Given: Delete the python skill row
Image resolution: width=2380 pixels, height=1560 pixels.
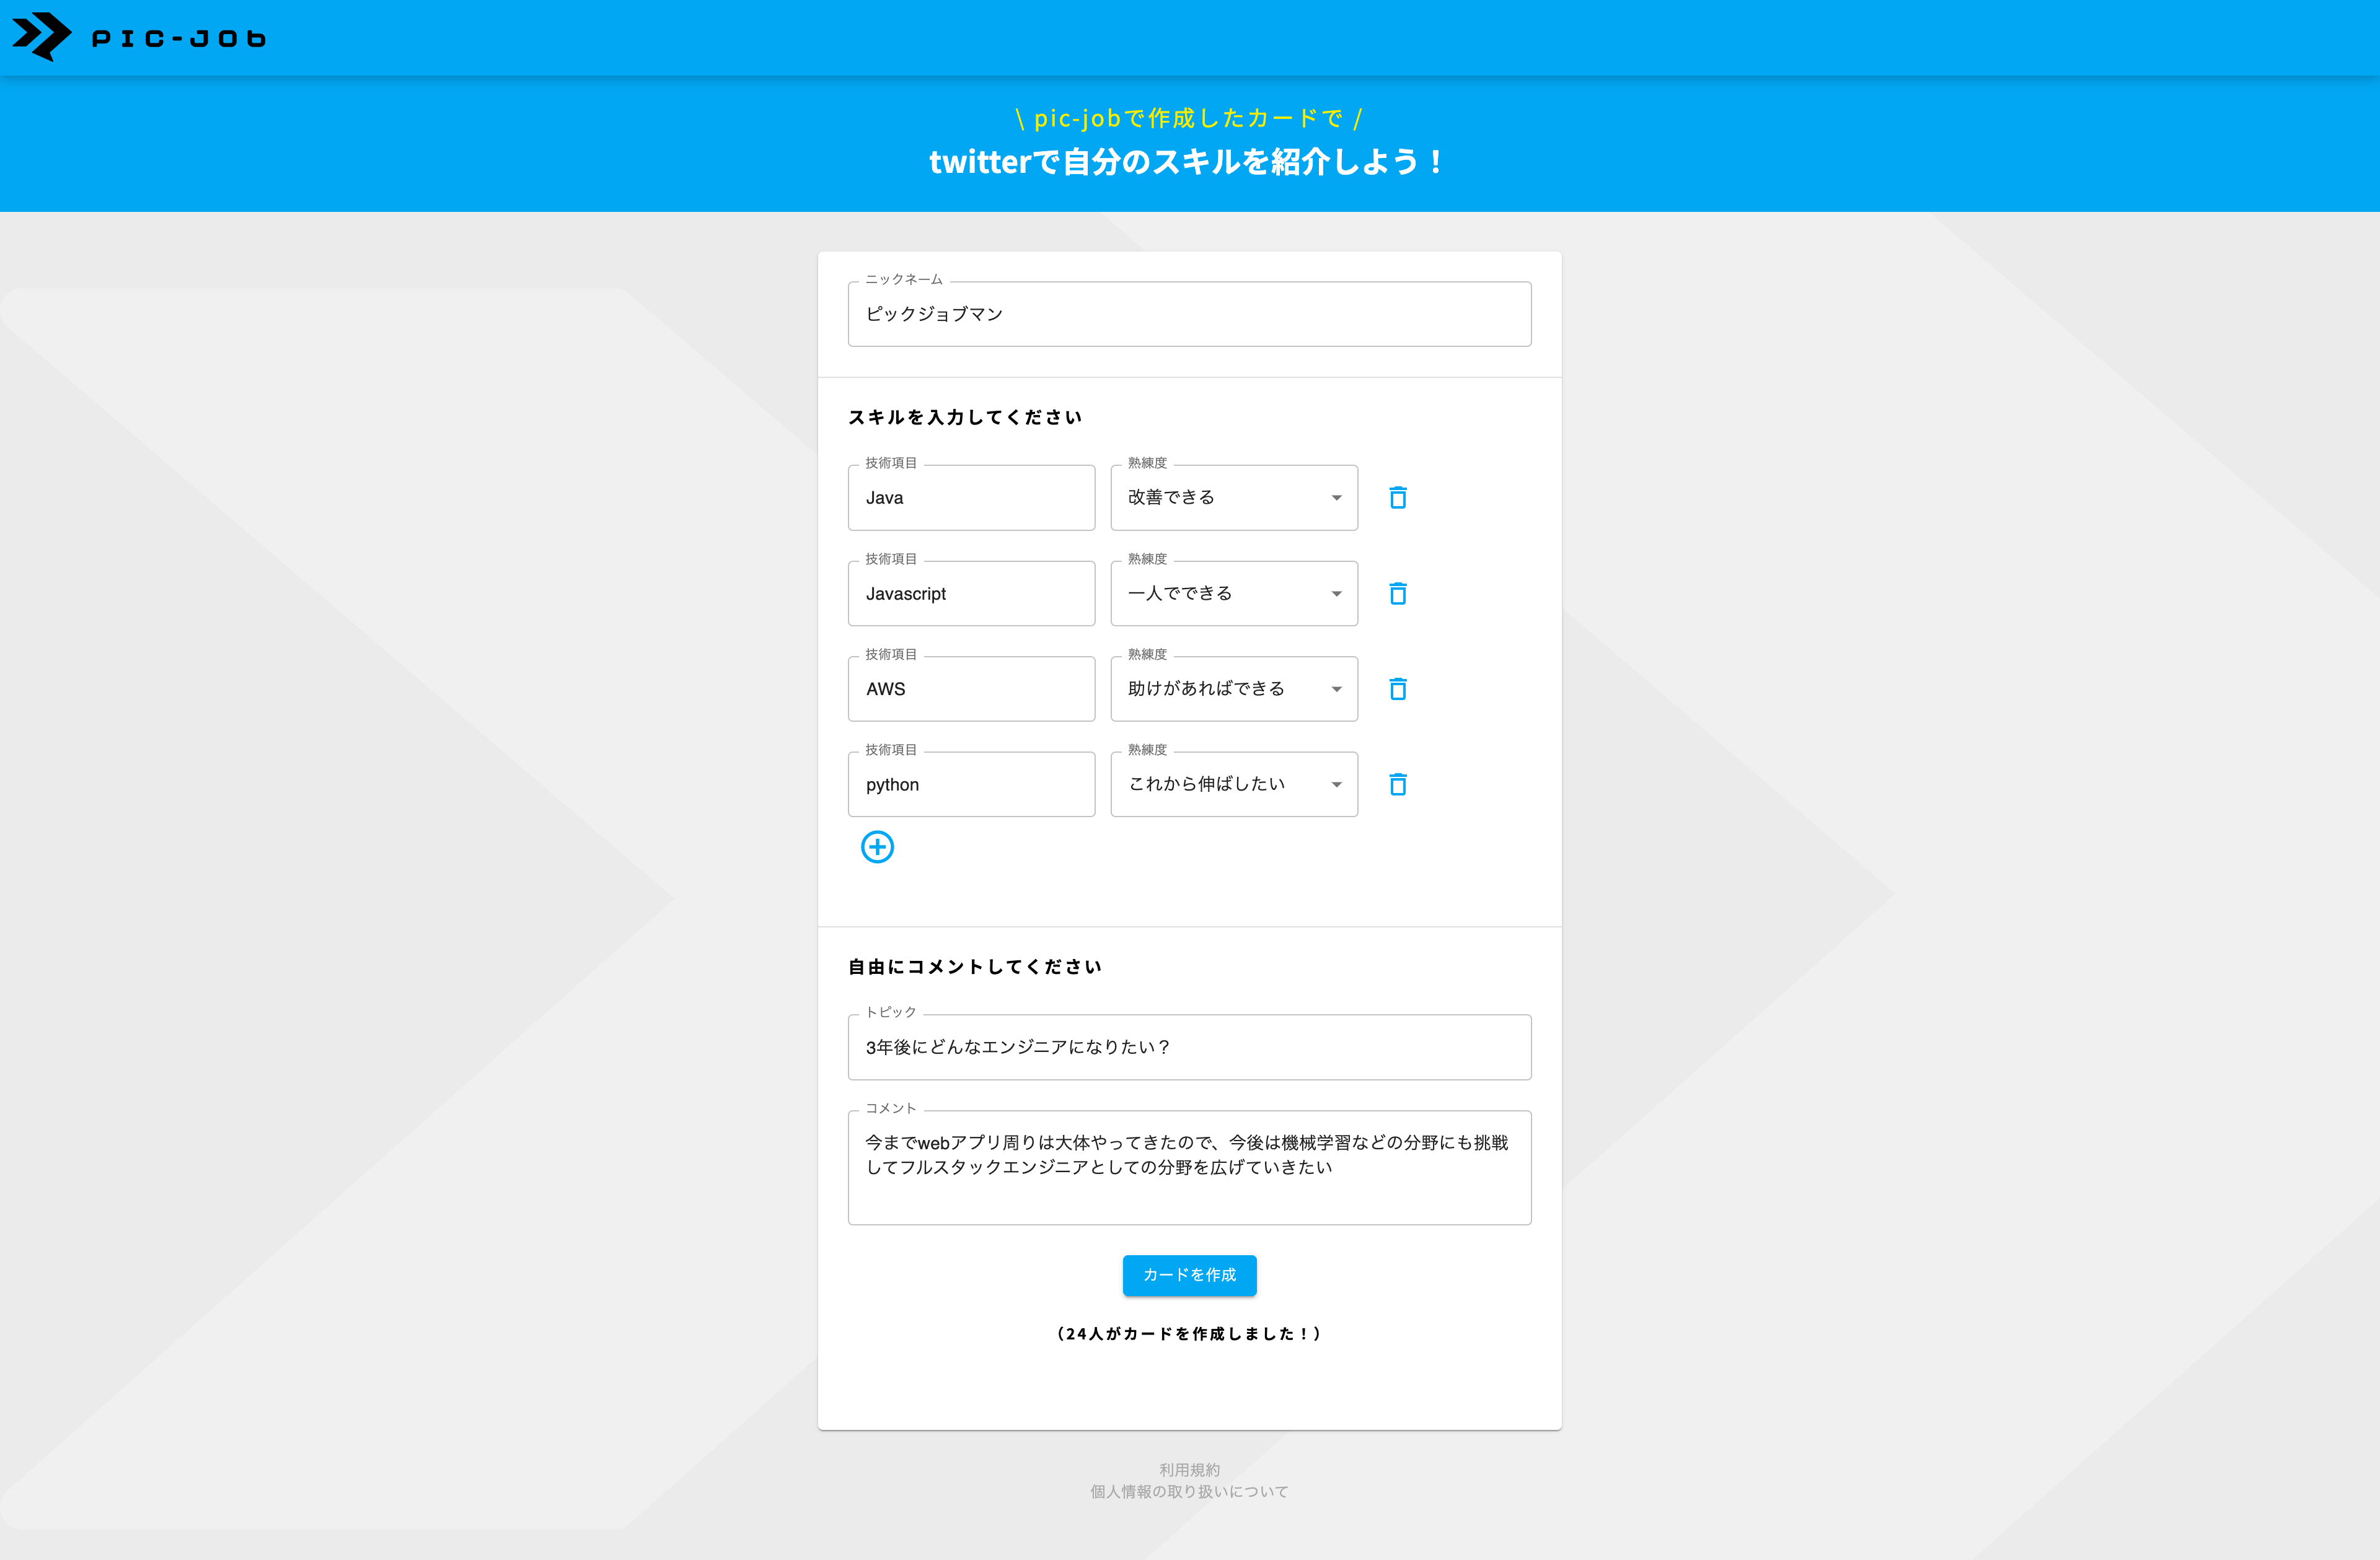Looking at the screenshot, I should click(1397, 784).
